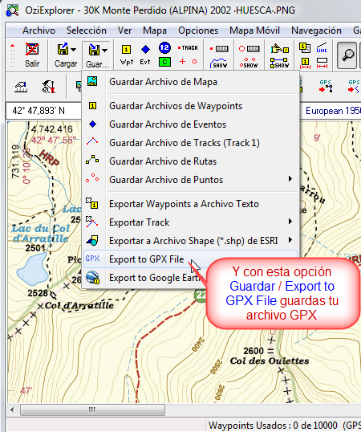
Task: Select Export to GPX File
Action: pyautogui.click(x=190, y=259)
